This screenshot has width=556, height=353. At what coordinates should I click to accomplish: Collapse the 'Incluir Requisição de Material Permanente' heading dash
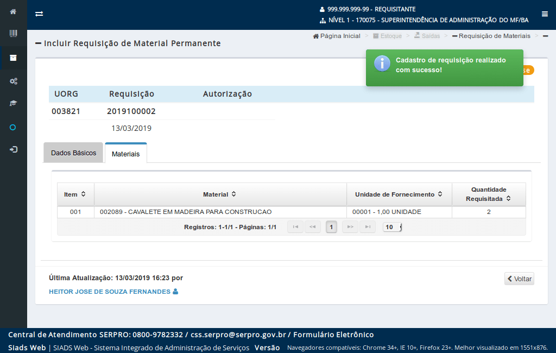pyautogui.click(x=39, y=43)
